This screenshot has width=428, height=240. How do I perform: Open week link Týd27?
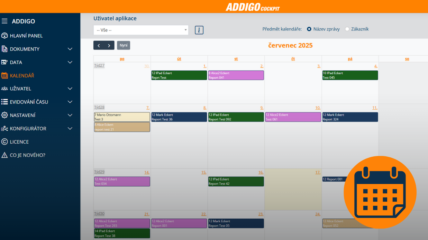[x=99, y=66]
